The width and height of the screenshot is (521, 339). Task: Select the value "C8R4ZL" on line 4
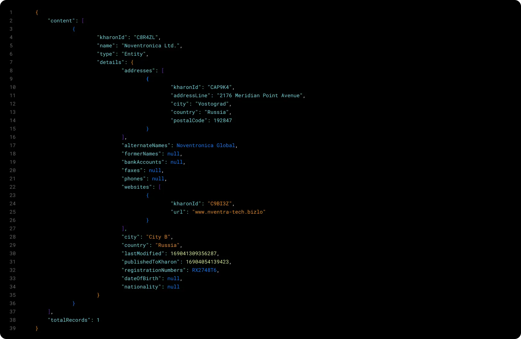(146, 37)
